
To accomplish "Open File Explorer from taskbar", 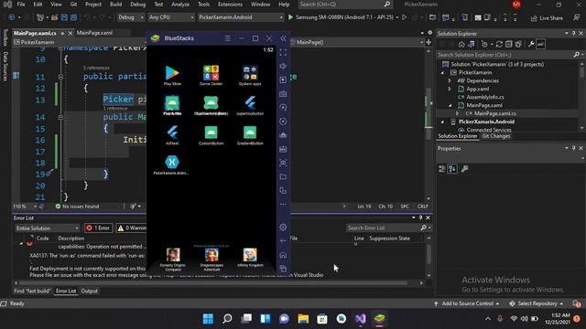I will coord(303,319).
